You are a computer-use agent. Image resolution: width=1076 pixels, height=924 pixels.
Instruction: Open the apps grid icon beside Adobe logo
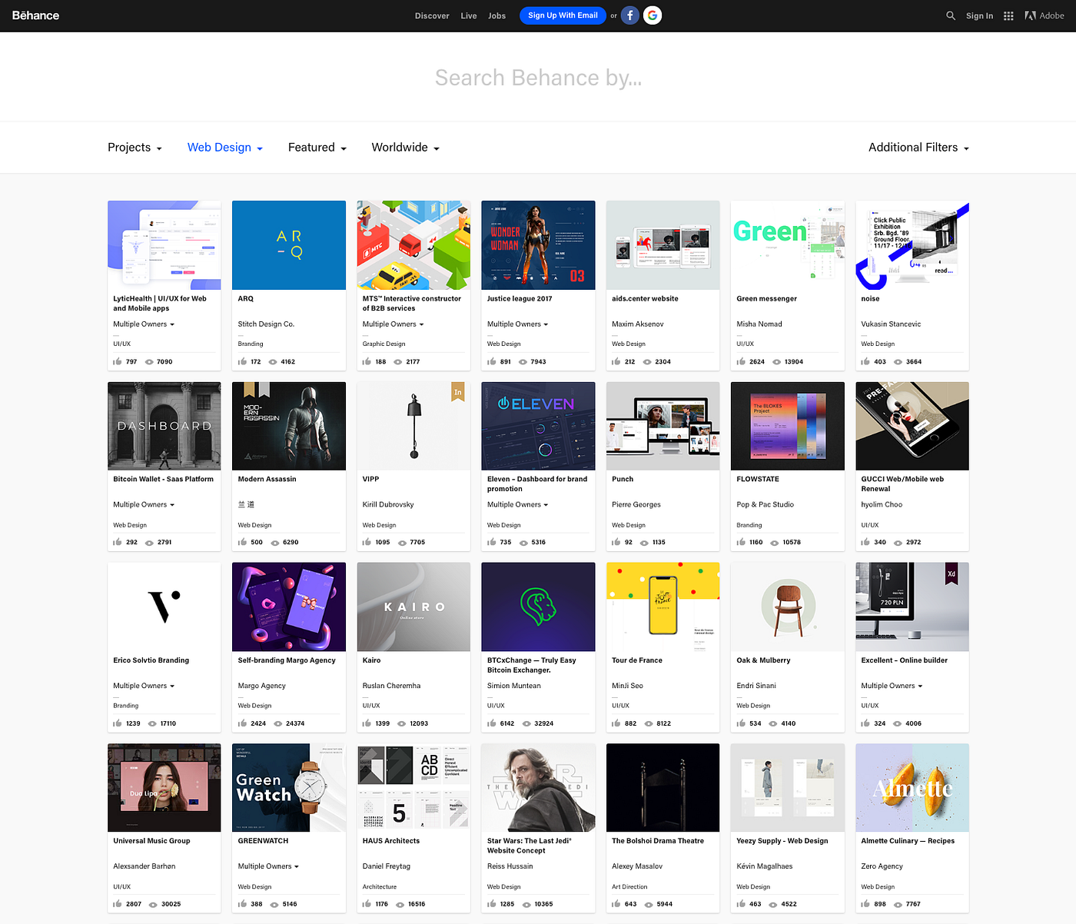pos(1008,15)
